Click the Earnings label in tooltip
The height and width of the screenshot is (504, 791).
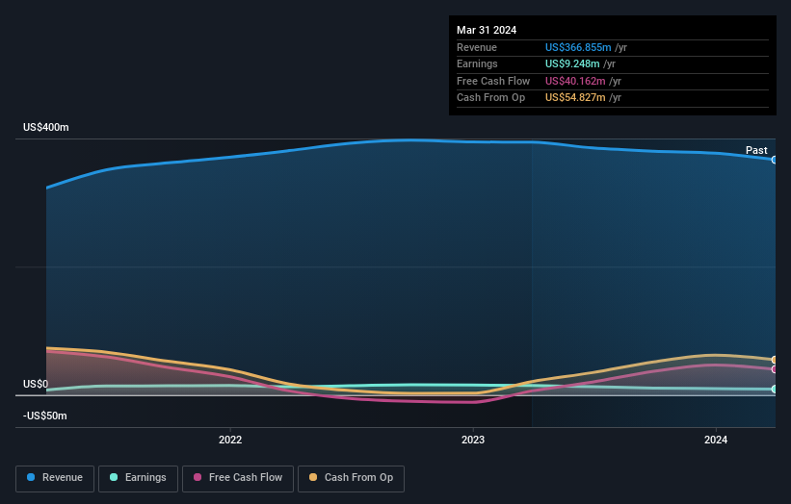pyautogui.click(x=477, y=63)
